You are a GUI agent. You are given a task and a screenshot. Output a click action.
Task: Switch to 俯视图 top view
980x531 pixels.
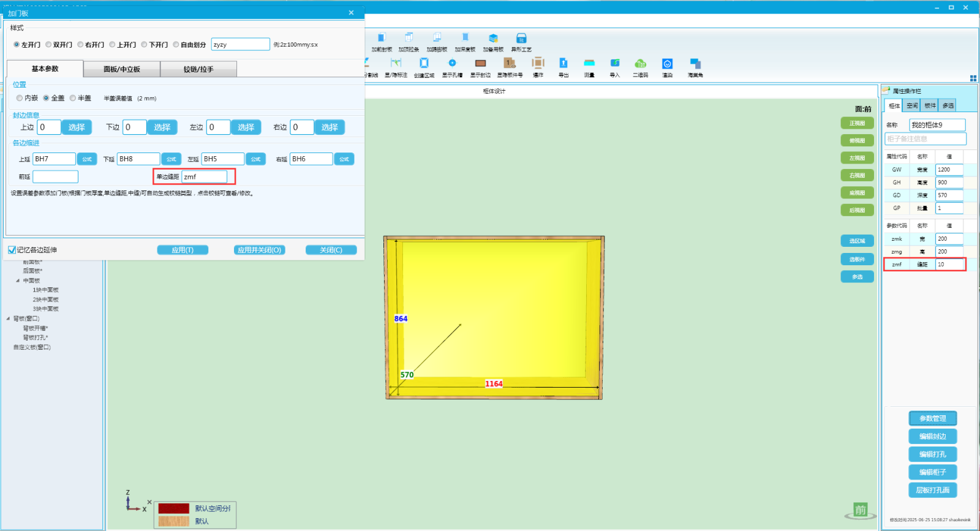pyautogui.click(x=857, y=140)
